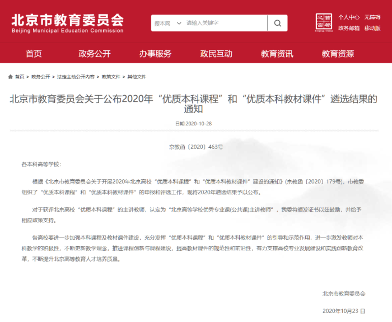This screenshot has height=322, width=392.
Task: Open the Beijing-China capital logo icon
Action: point(324,22)
